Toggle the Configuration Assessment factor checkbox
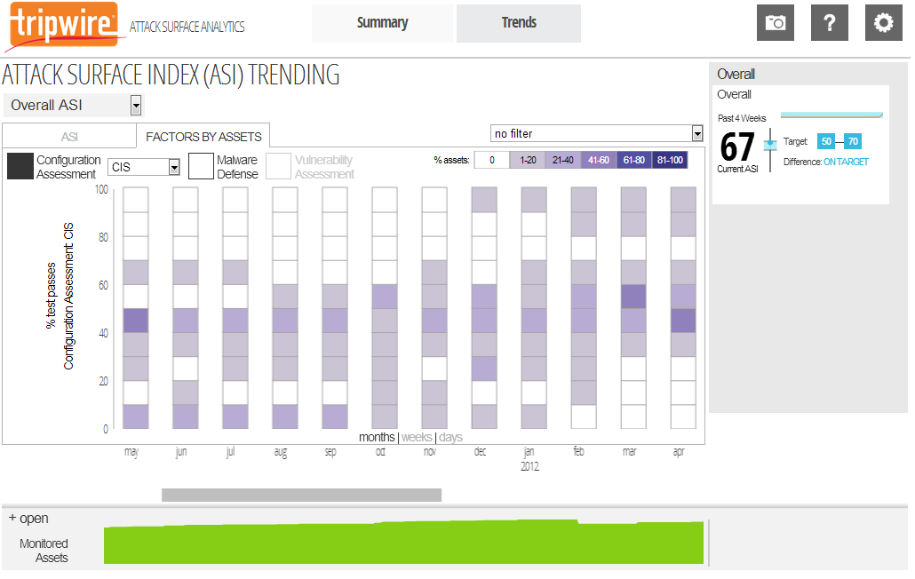The width and height of the screenshot is (915, 579). pos(20,166)
